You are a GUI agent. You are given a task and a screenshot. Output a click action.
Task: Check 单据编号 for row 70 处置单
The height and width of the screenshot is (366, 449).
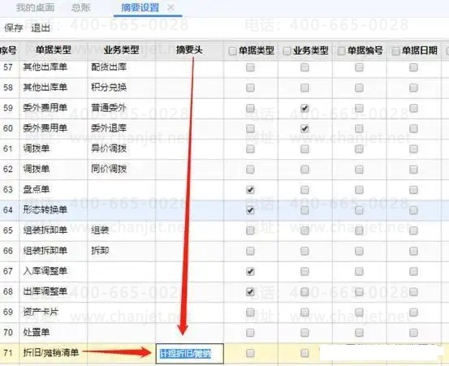(359, 333)
